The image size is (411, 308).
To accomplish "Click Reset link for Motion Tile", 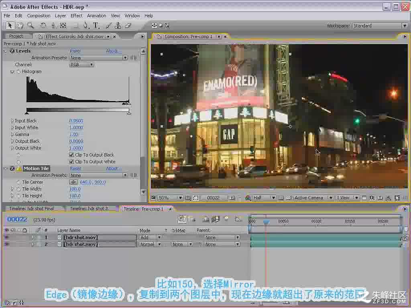I will 75,169.
